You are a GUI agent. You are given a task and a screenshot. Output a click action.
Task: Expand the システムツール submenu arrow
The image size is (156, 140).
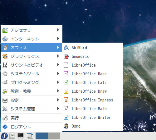pos(58,73)
